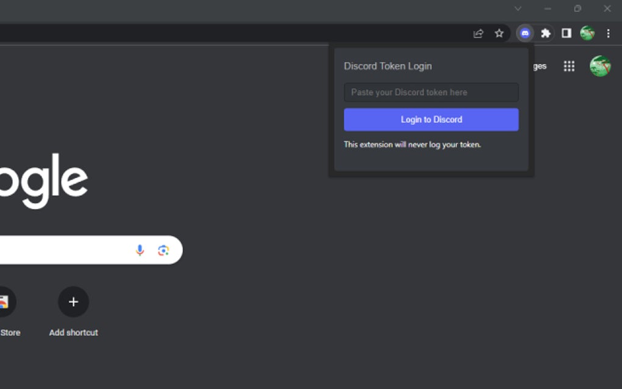Screen dimensions: 622x389
Task: Click the Google logo
Action: (43, 180)
